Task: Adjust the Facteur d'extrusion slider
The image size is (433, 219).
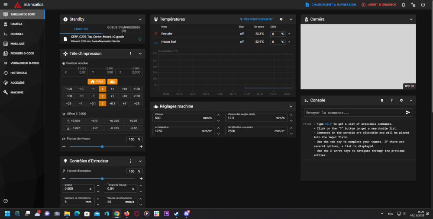Action: coord(103,178)
